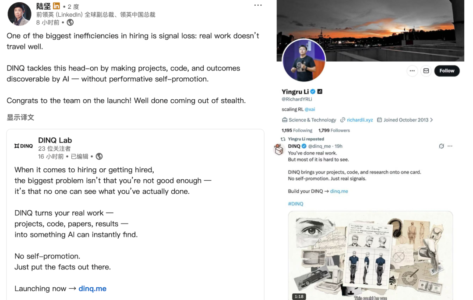Click the globe icon beside 已编辑
The width and height of the screenshot is (473, 300).
click(x=99, y=156)
